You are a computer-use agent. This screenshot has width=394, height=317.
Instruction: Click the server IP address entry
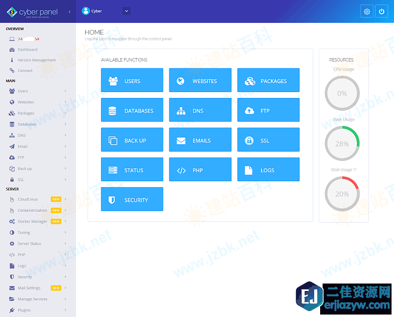pyautogui.click(x=28, y=39)
